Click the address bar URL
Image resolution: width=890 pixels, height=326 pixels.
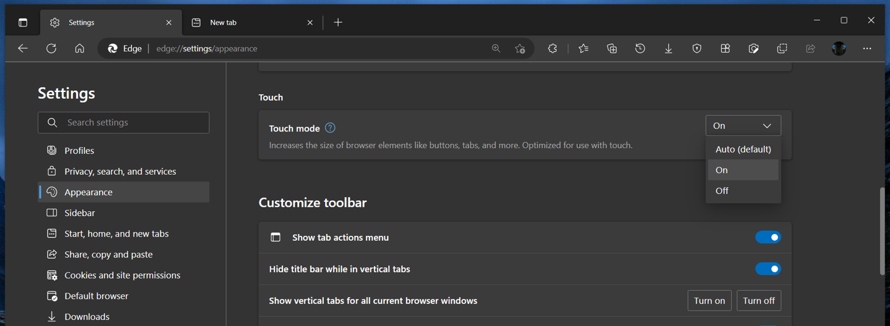(206, 48)
